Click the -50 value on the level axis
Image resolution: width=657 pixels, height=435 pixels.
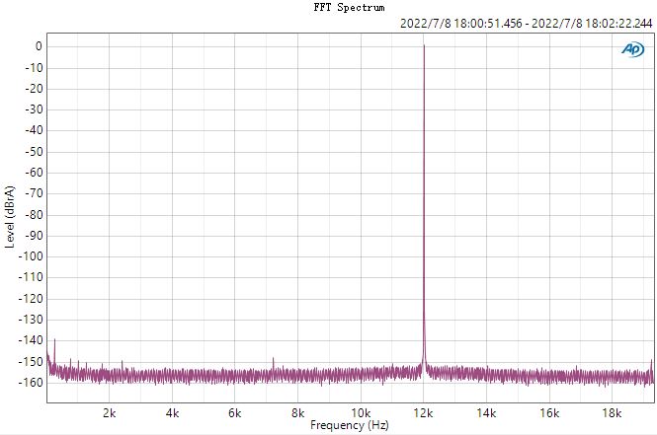(32, 152)
